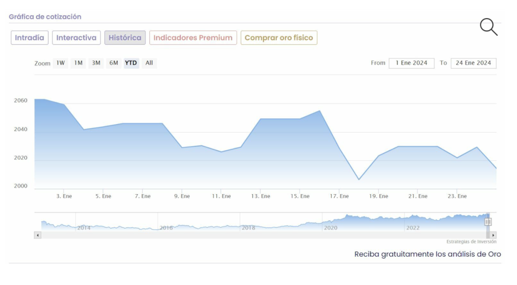Screen dimensions: 517x285
Task: Click the From date field
Action: click(411, 63)
